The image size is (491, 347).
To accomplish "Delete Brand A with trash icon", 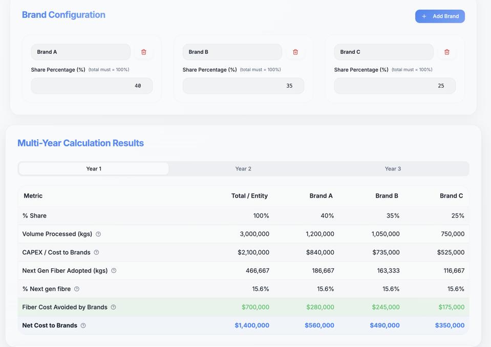I will [144, 52].
